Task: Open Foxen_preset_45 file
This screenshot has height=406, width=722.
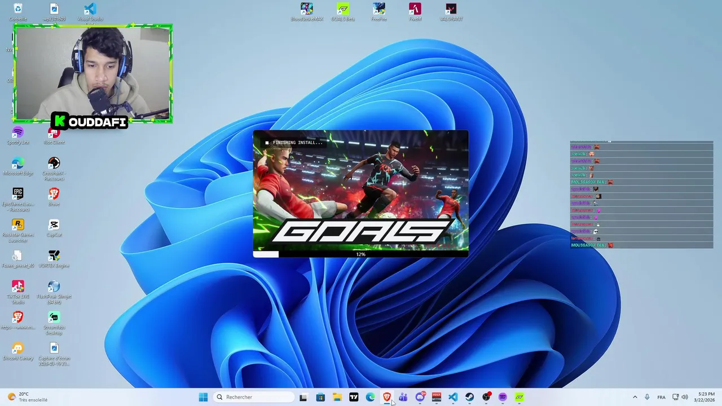Action: point(17,259)
